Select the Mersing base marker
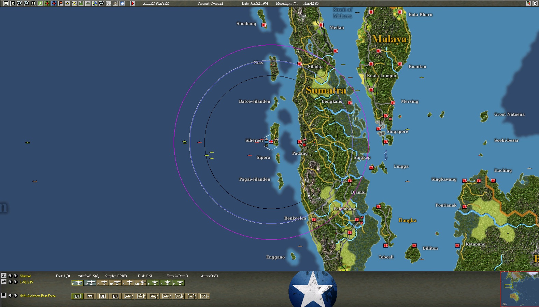The width and height of the screenshot is (539, 307). (x=393, y=103)
